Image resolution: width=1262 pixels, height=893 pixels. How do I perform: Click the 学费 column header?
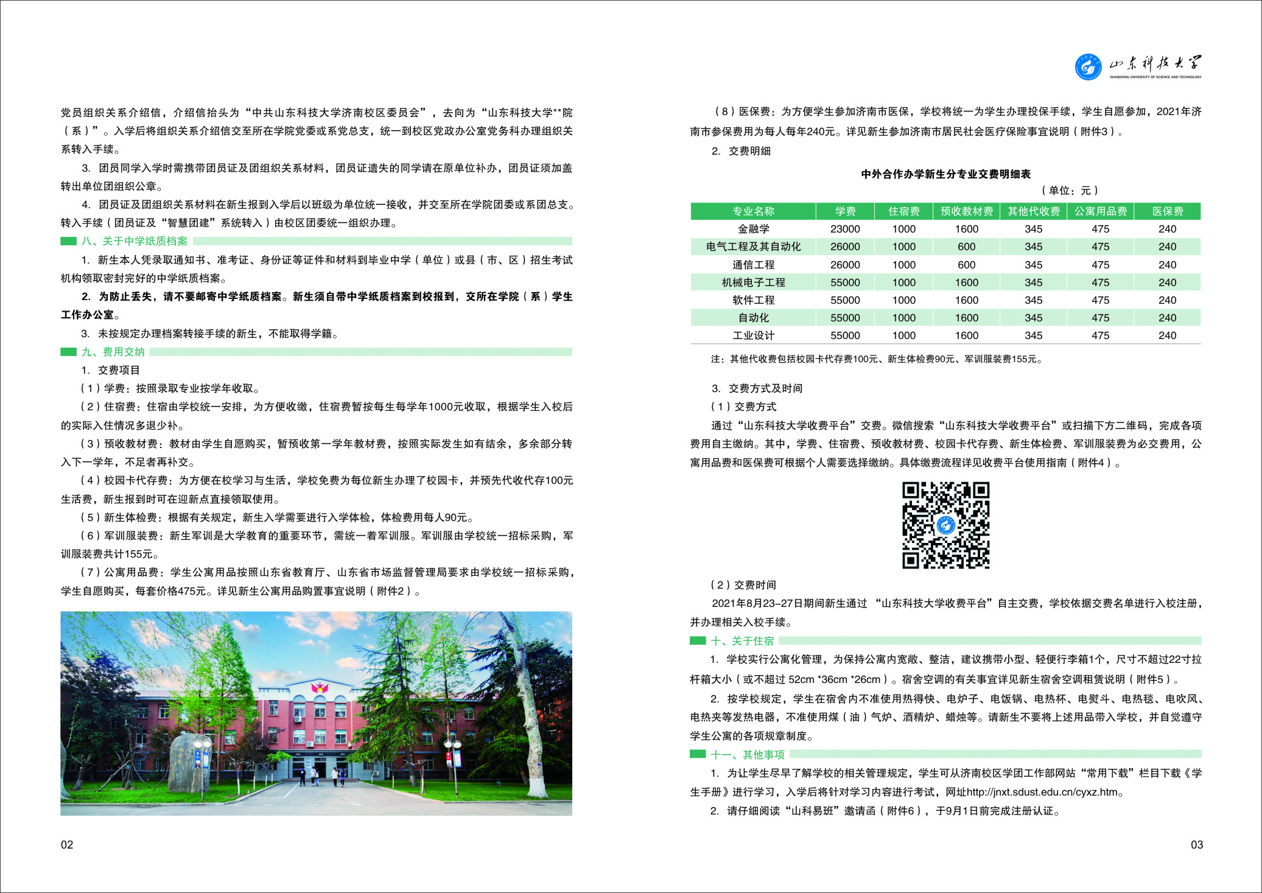tap(845, 211)
